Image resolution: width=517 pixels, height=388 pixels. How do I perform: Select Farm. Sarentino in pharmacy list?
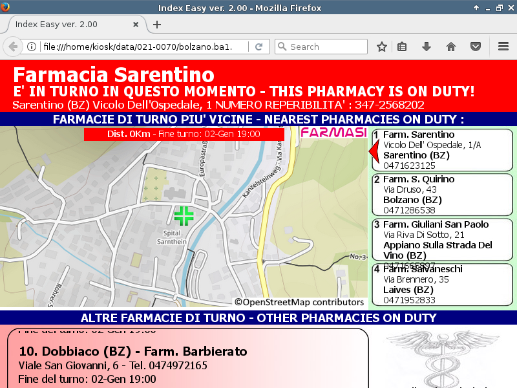coord(442,150)
